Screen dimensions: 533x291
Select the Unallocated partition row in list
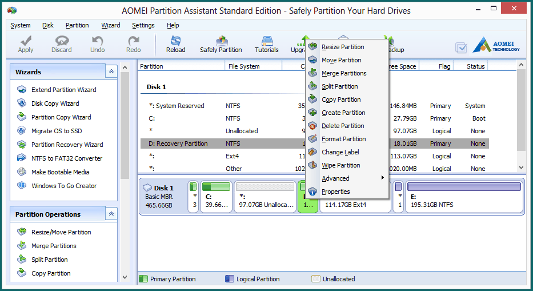314,131
